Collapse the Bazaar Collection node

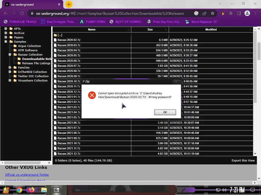click(10, 54)
